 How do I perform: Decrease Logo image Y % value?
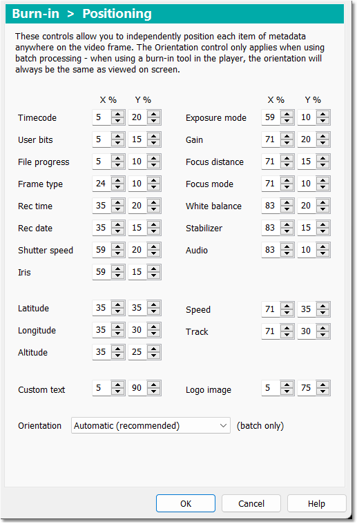322,391
